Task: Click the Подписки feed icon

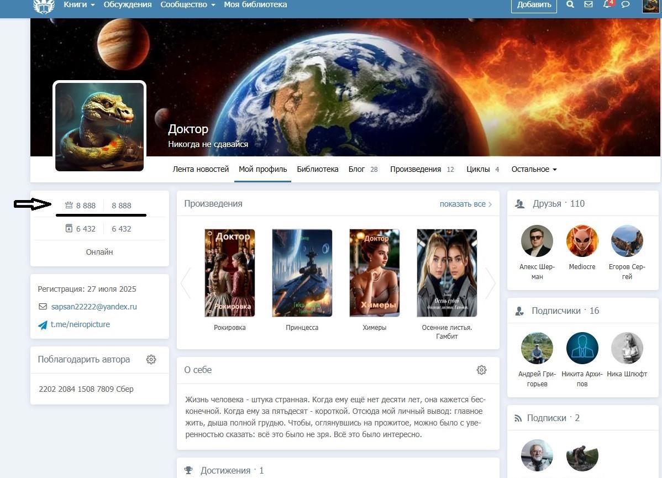Action: tap(518, 418)
